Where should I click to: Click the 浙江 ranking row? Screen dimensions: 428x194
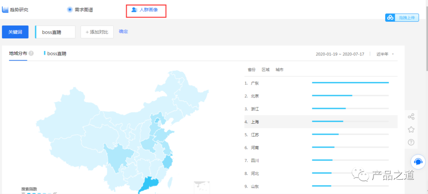[x=321, y=109]
